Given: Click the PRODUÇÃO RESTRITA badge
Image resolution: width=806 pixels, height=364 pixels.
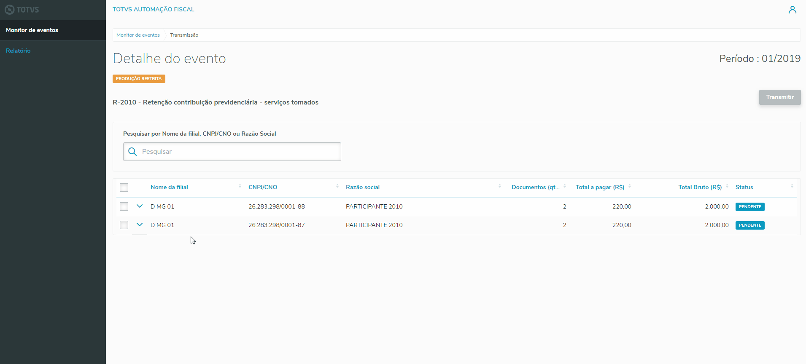Looking at the screenshot, I should pyautogui.click(x=139, y=79).
